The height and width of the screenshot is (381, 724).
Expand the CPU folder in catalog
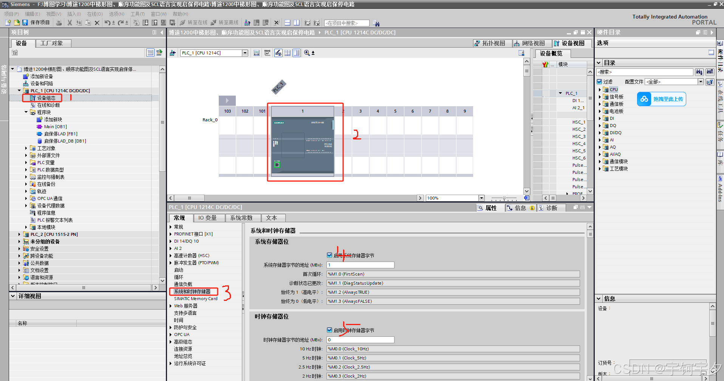600,90
